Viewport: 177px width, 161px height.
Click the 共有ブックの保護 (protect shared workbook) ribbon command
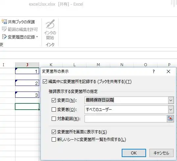click(x=18, y=22)
